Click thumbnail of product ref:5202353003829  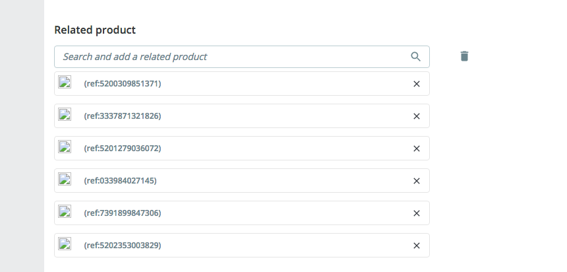coord(65,244)
